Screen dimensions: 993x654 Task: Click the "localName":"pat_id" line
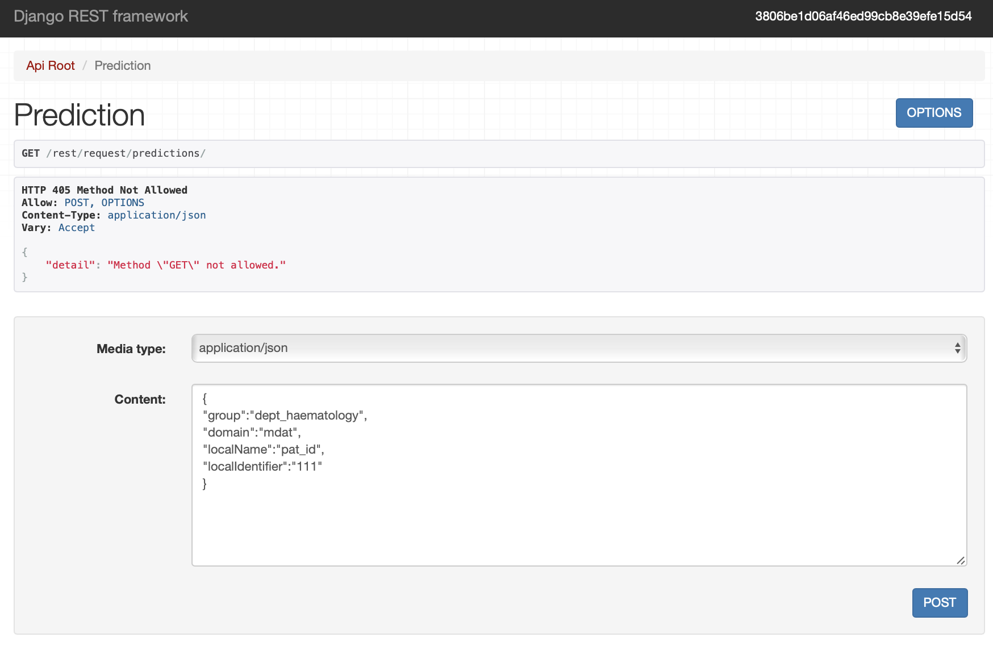coord(264,450)
